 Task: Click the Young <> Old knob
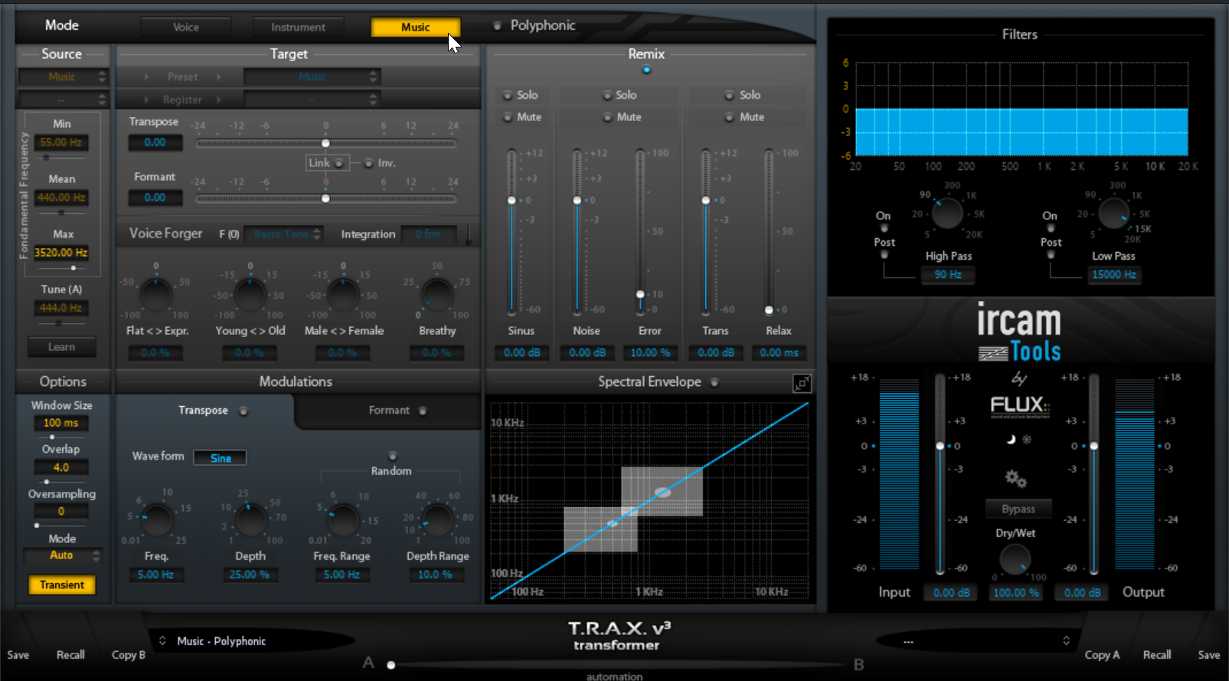coord(250,294)
